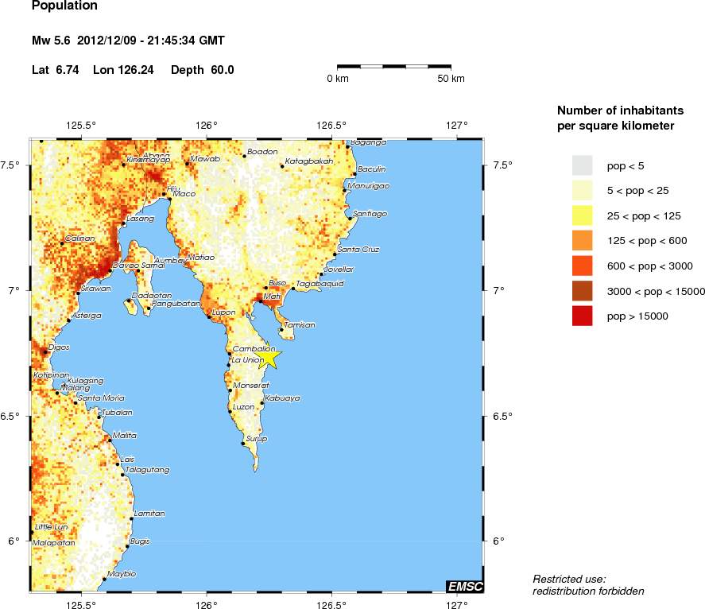Image resolution: width=705 pixels, height=609 pixels.
Task: Click the 'Maco' town label
Action: point(184,194)
